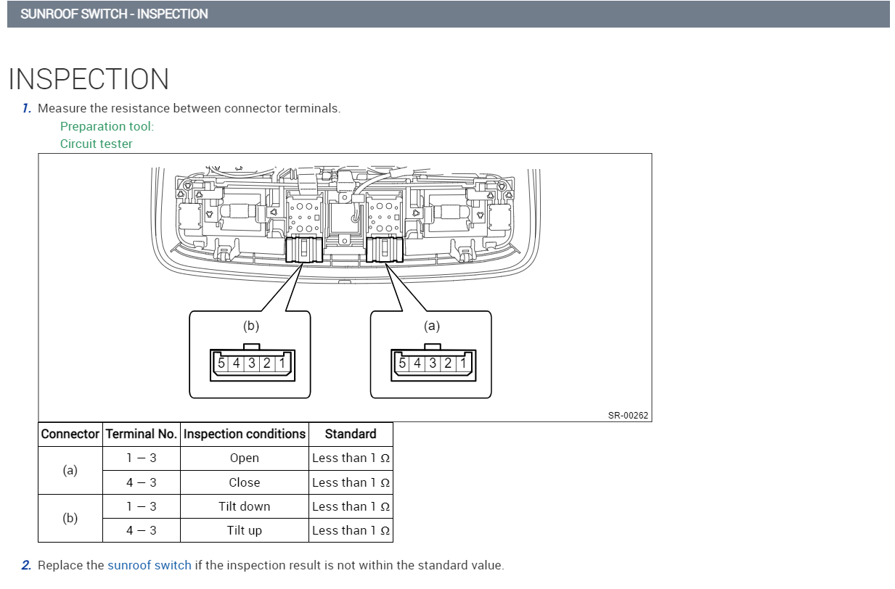Select the "Tilt up" inspection condition cell
The image size is (895, 589).
coord(245,530)
